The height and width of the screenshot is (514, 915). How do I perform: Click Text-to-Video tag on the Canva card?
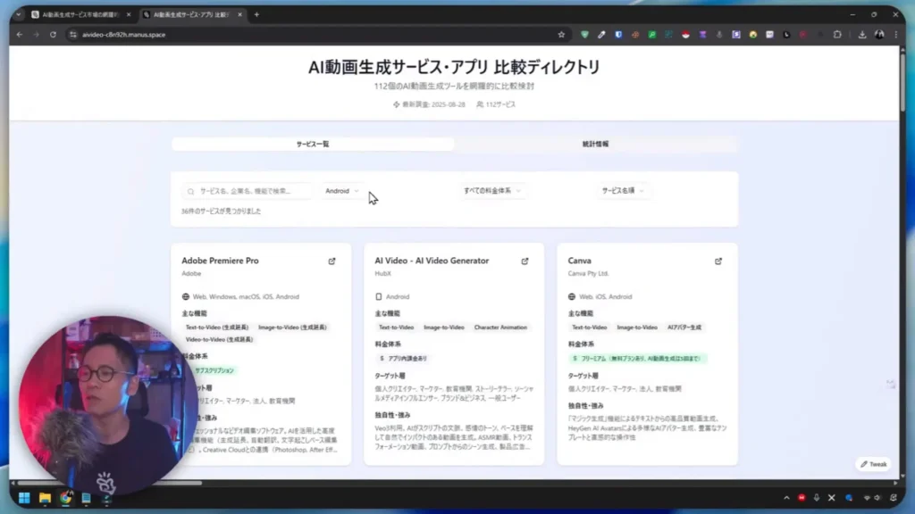point(590,327)
